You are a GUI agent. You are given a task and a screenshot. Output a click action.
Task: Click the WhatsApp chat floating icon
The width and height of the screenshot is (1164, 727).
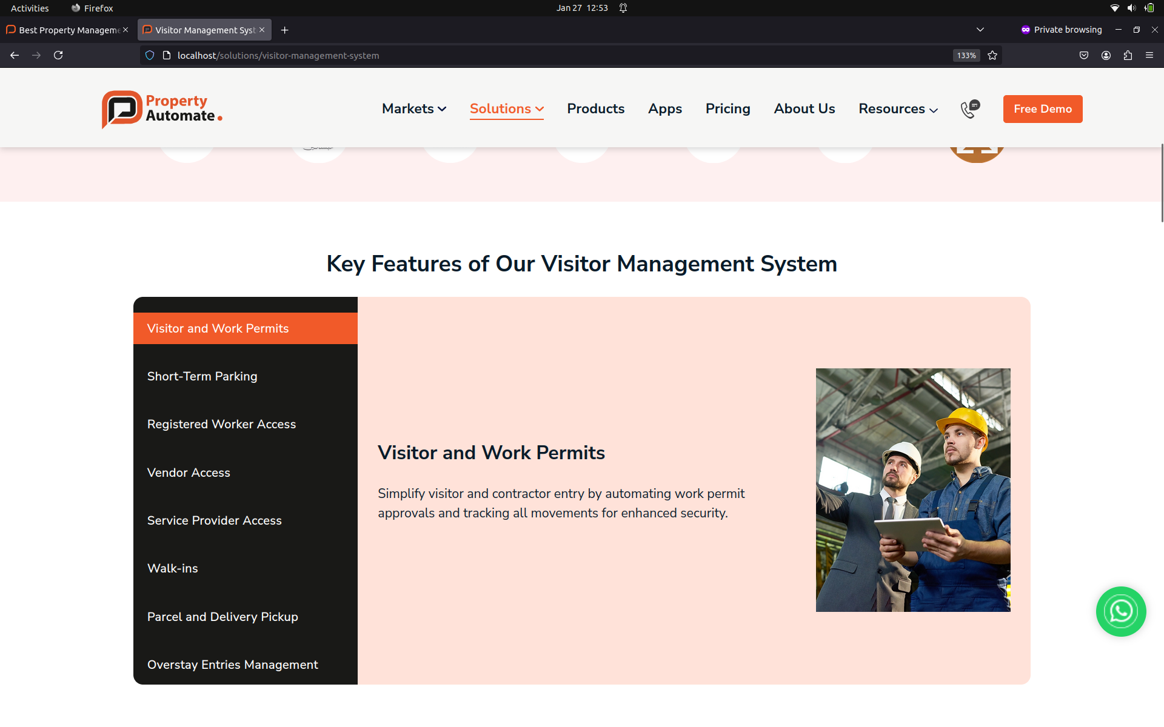[x=1120, y=611]
